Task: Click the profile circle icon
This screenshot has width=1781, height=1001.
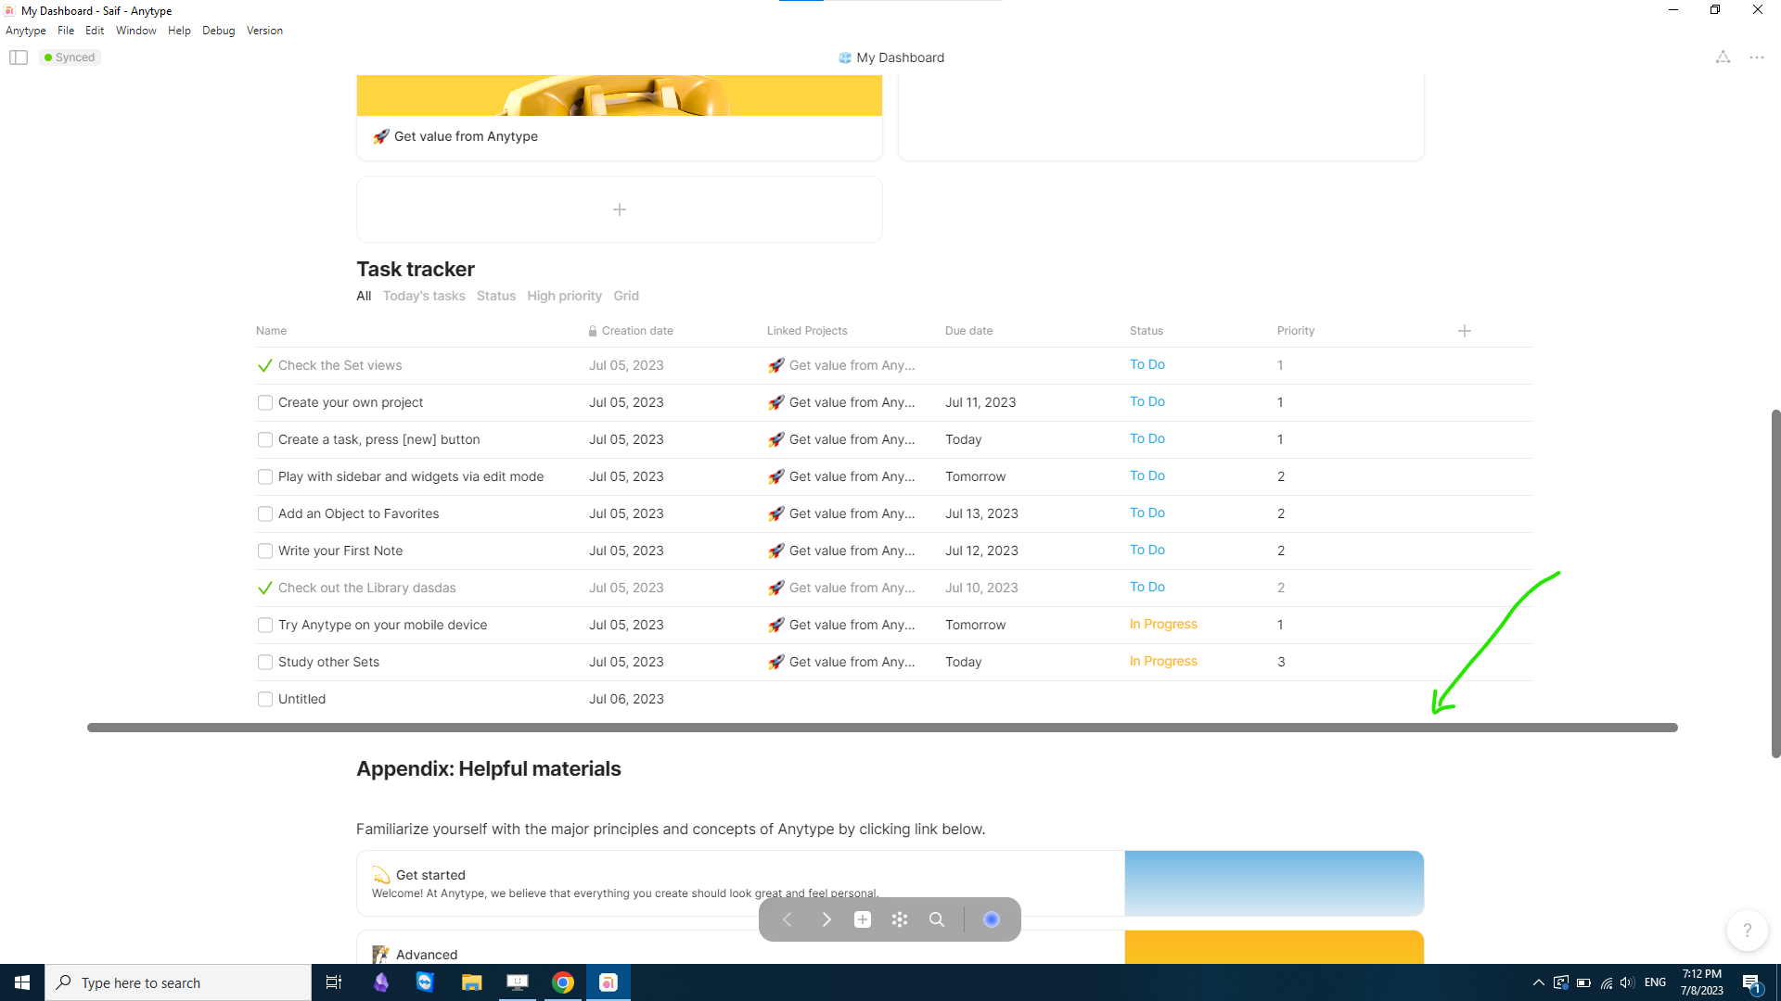Action: coord(992,919)
